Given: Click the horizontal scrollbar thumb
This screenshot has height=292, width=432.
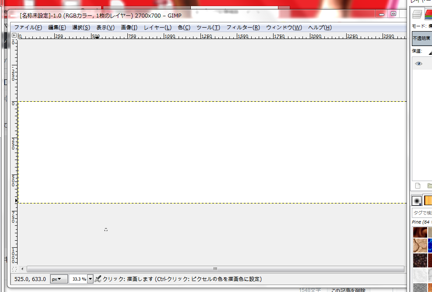Looking at the screenshot, I should (x=215, y=269).
